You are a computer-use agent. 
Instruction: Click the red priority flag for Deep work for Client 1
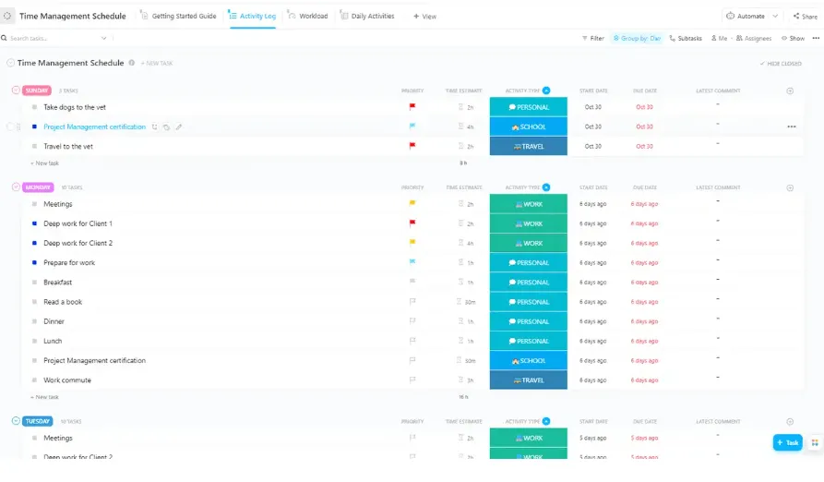click(x=412, y=223)
